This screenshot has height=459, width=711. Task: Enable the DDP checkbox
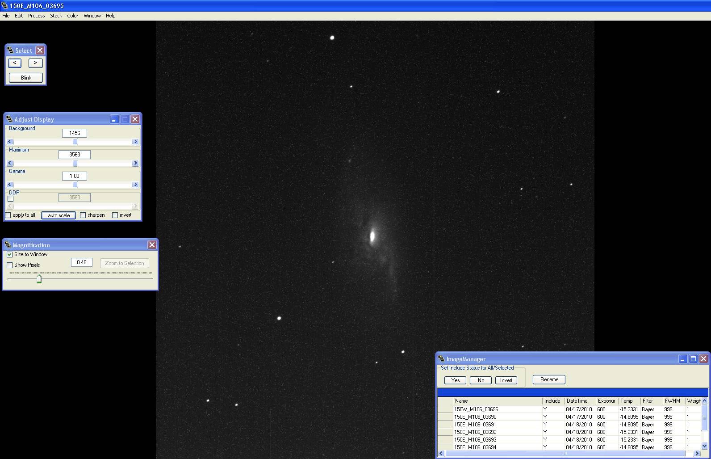pos(11,199)
